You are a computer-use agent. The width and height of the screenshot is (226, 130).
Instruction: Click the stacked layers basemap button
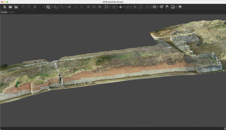pyautogui.click(x=180, y=7)
